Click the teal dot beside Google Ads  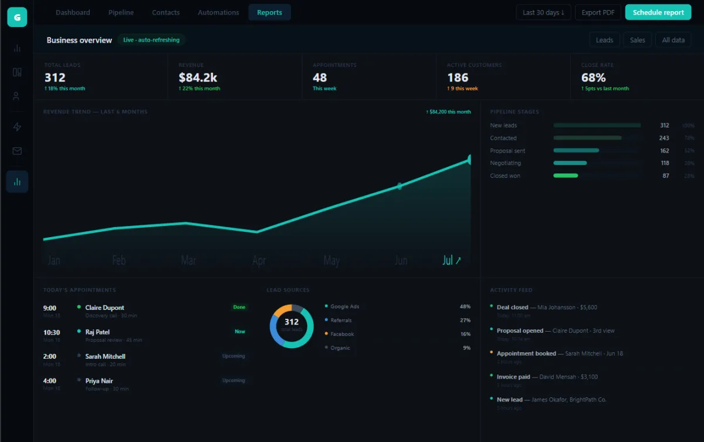pyautogui.click(x=326, y=306)
